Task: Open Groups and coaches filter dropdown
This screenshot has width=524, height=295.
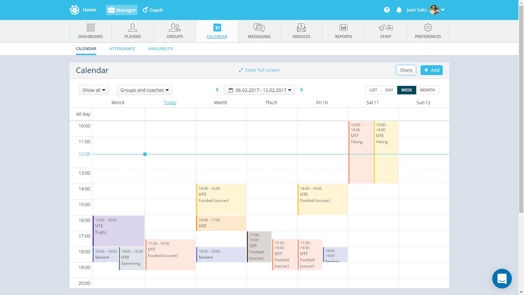Action: coord(144,90)
